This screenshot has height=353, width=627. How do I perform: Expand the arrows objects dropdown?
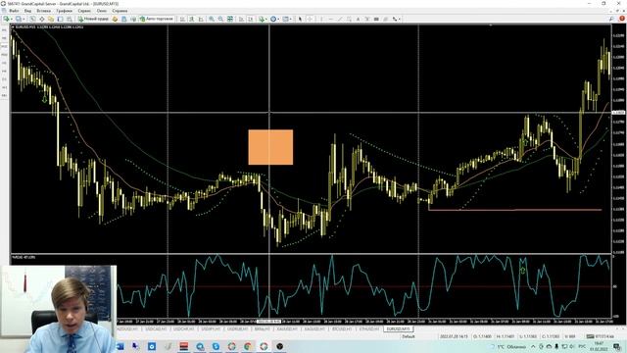(400, 19)
